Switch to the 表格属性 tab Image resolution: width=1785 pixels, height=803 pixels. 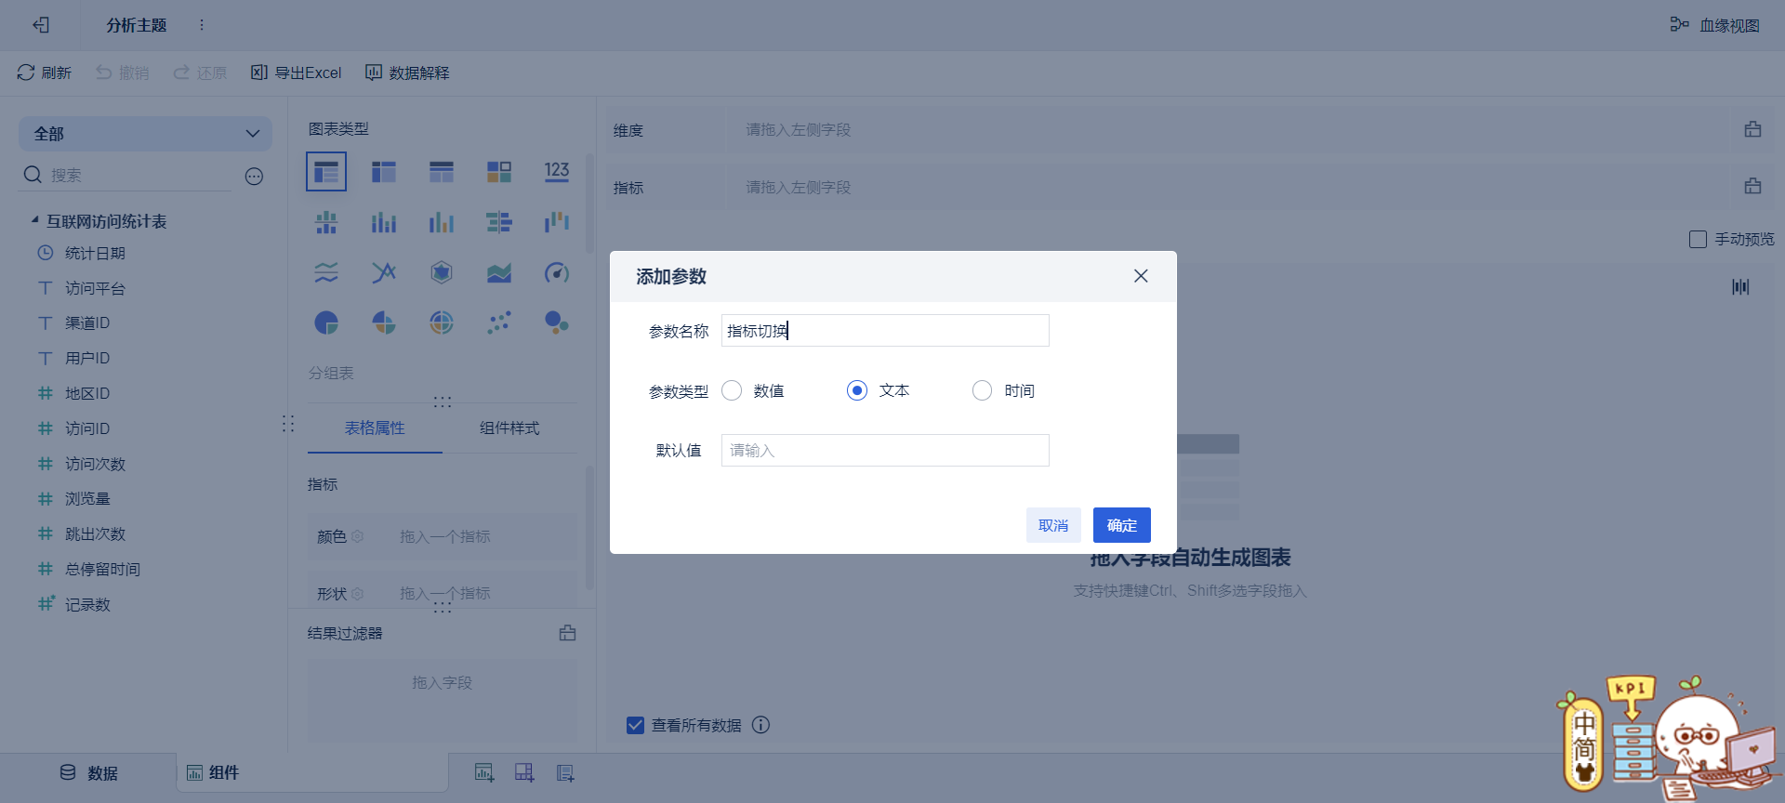pos(375,428)
